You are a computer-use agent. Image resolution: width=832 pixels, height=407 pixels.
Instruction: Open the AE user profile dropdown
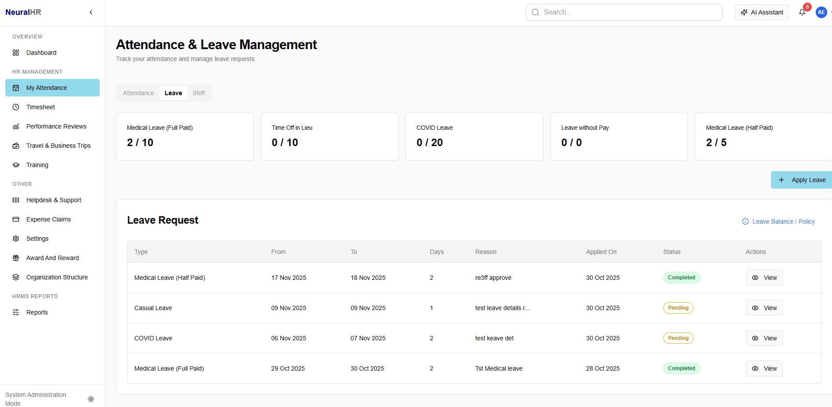[x=822, y=12]
